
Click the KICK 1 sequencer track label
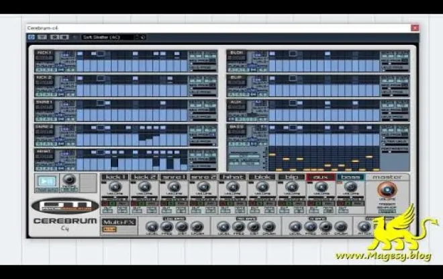click(44, 53)
